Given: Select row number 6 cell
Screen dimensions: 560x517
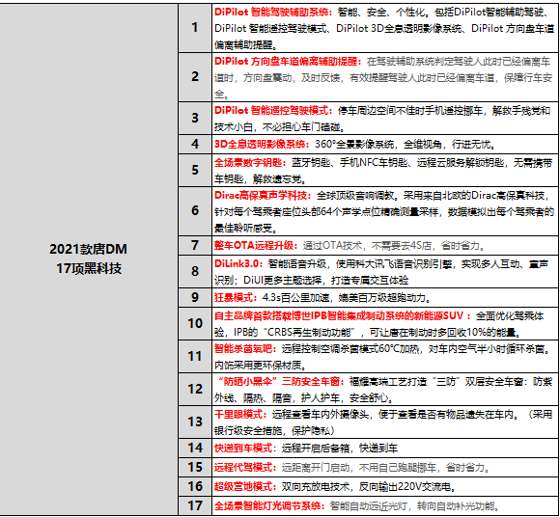Looking at the screenshot, I should (195, 211).
